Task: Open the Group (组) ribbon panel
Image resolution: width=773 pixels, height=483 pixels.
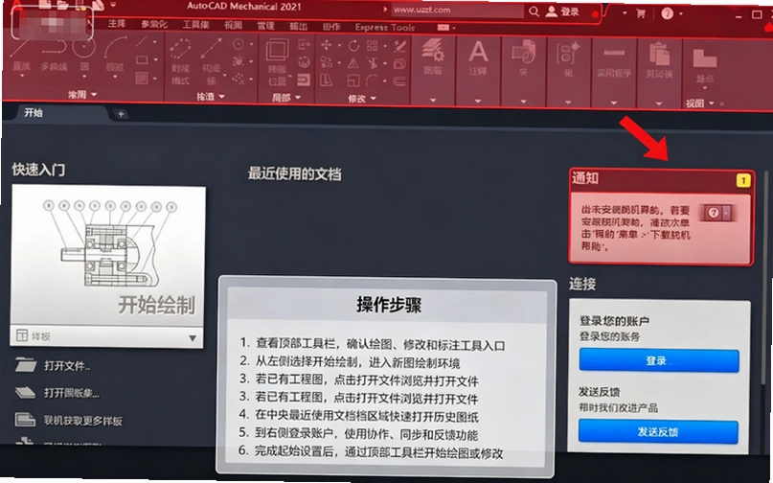Action: [568, 59]
